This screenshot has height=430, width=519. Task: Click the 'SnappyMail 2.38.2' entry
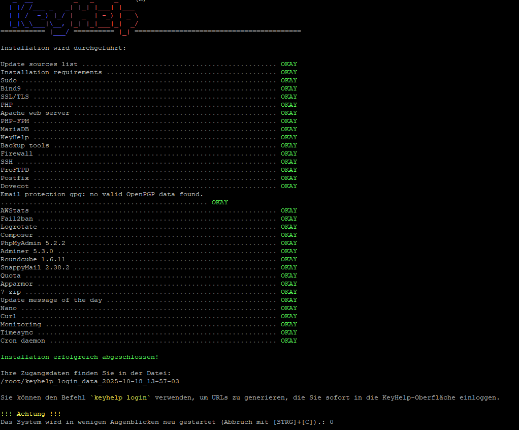coord(35,267)
